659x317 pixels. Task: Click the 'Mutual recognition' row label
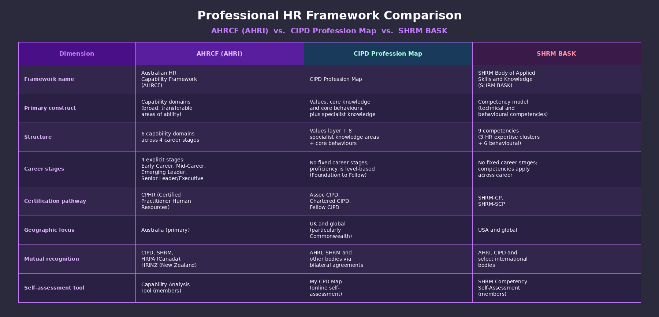pyautogui.click(x=52, y=259)
